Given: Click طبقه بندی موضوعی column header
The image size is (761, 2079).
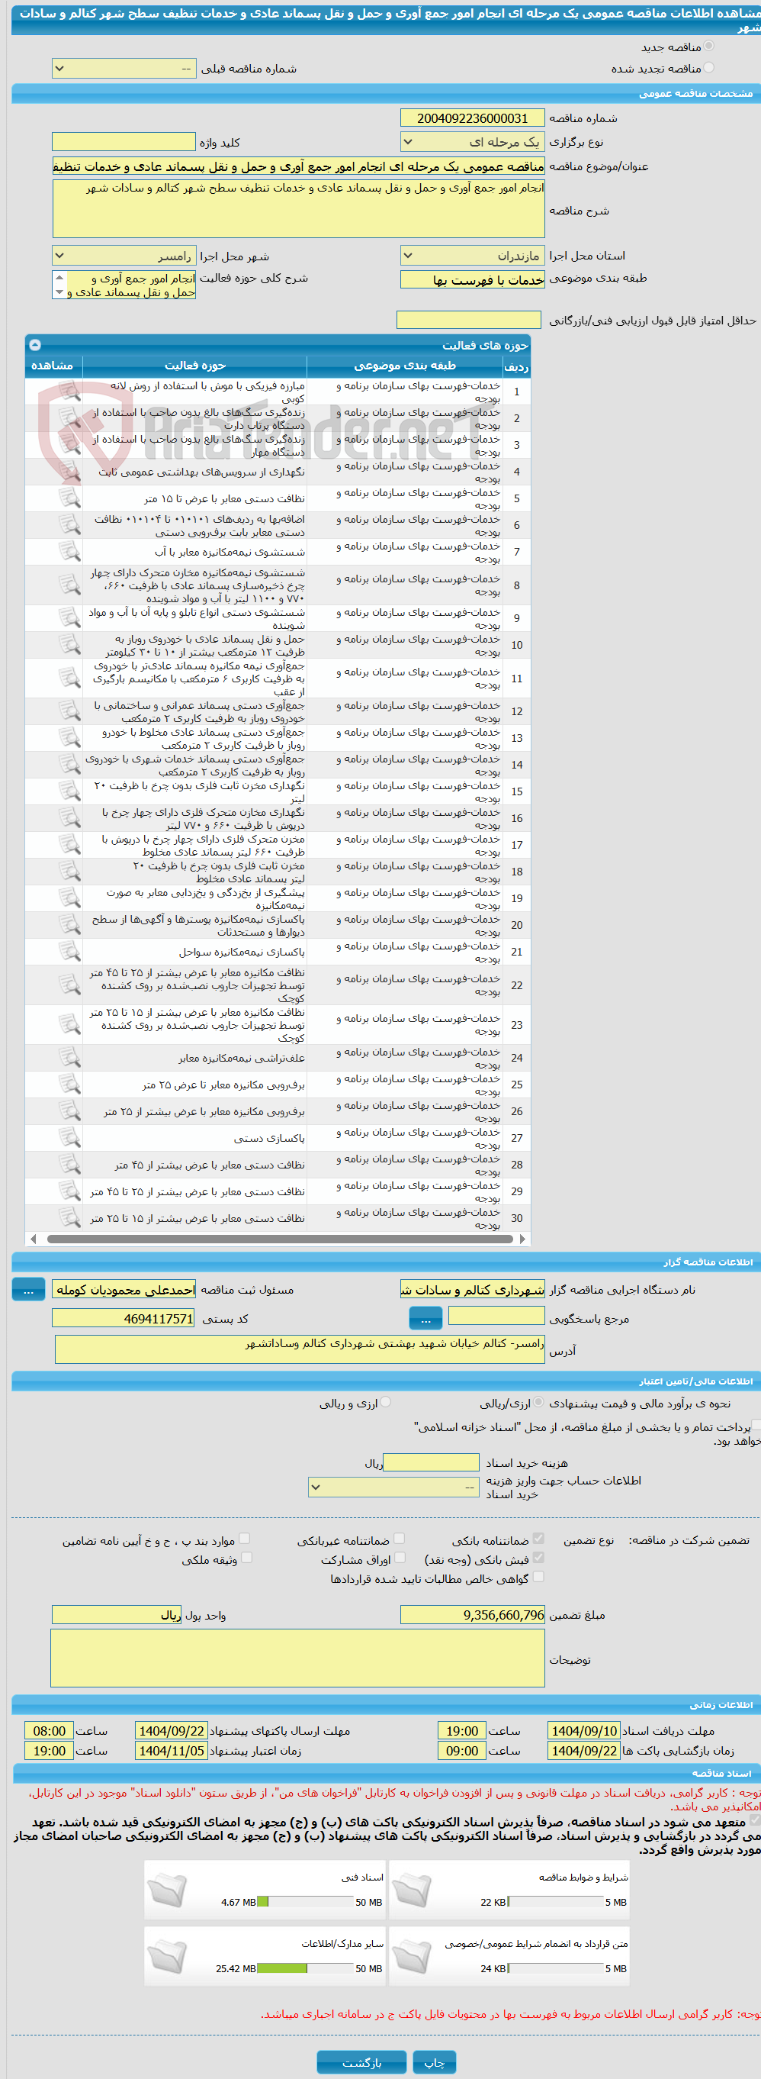Looking at the screenshot, I should [x=405, y=366].
